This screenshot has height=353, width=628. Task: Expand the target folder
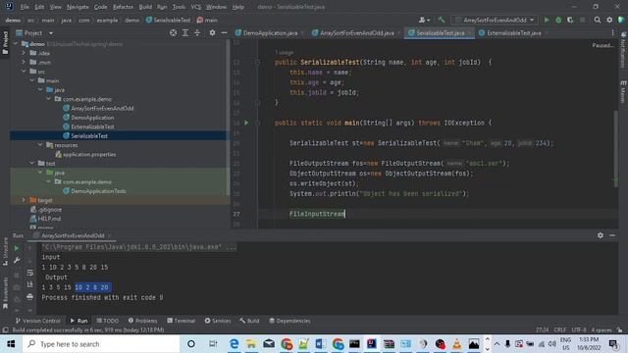[x=24, y=200]
